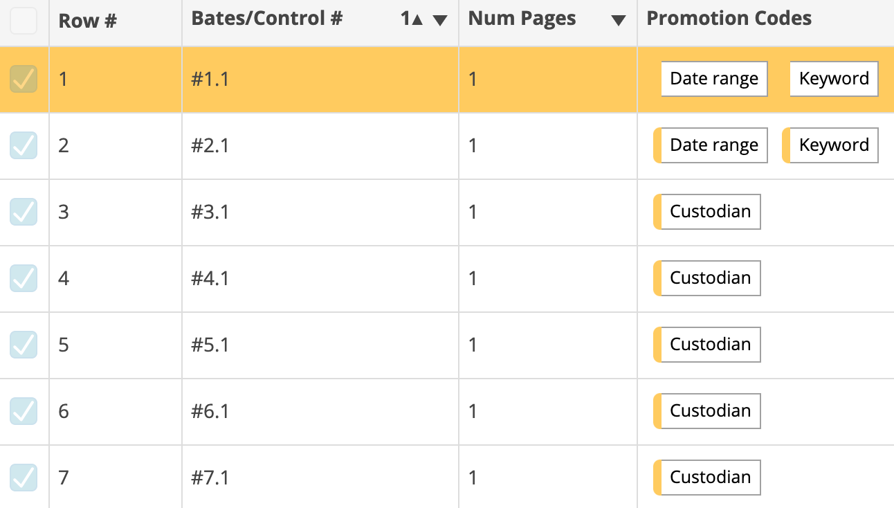Click the Date range tag in row 2
The width and height of the screenshot is (894, 508).
point(711,145)
